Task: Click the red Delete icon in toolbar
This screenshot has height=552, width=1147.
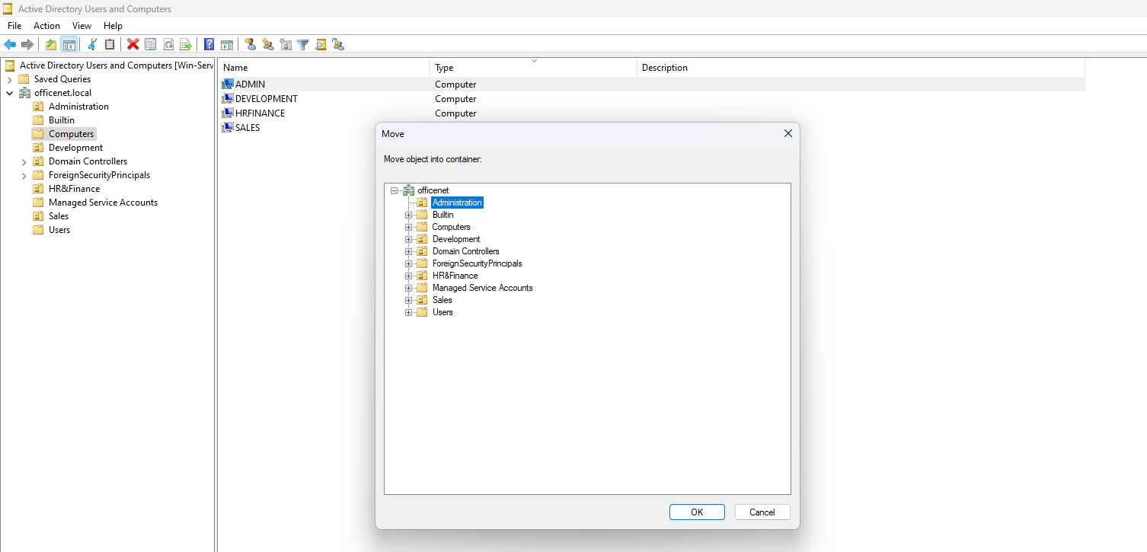Action: (133, 44)
